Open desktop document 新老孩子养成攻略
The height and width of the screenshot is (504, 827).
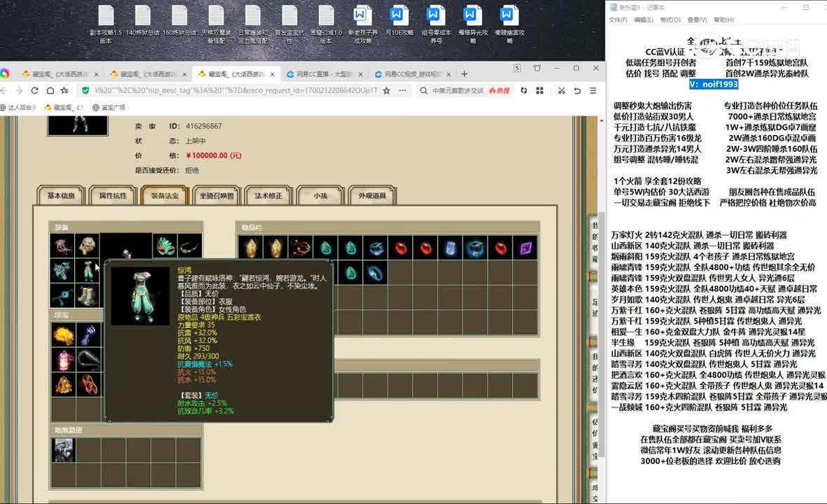pos(362,25)
